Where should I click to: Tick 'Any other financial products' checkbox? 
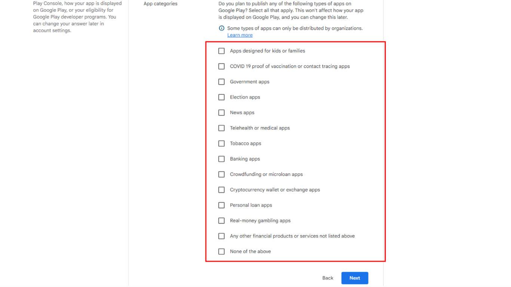tap(221, 236)
